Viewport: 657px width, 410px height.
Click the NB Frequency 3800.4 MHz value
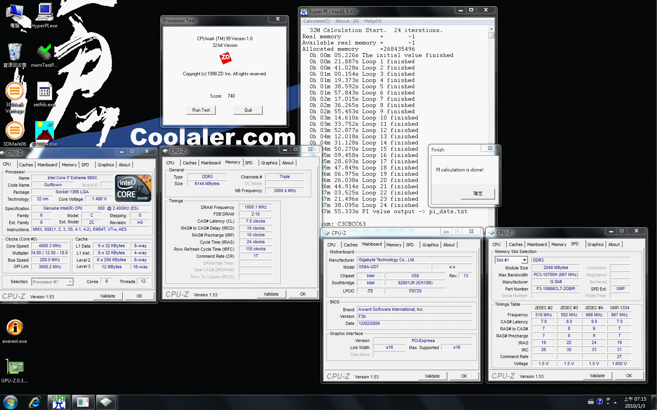[285, 191]
